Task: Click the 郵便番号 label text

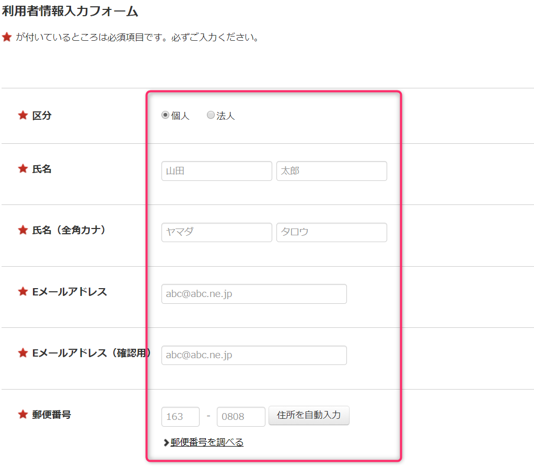Action: (x=51, y=415)
